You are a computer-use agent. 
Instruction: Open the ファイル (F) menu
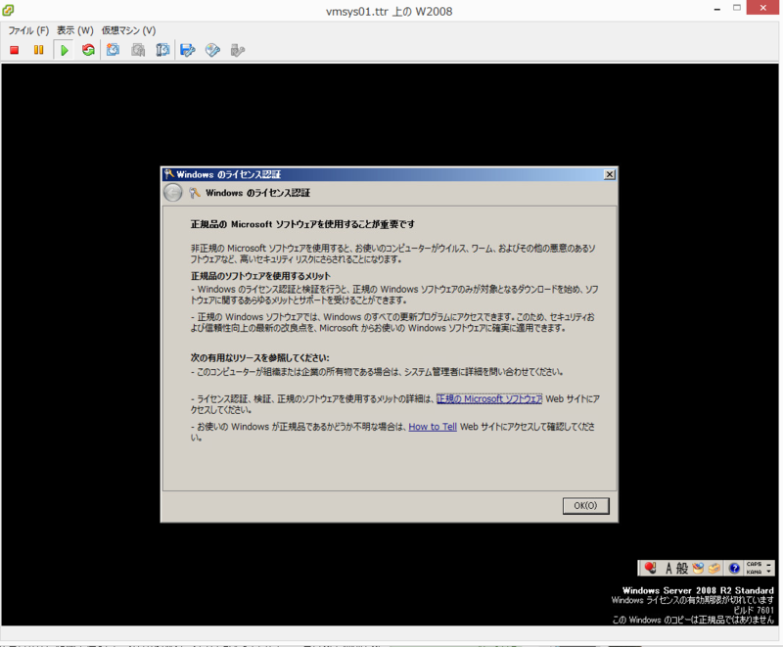pos(28,30)
